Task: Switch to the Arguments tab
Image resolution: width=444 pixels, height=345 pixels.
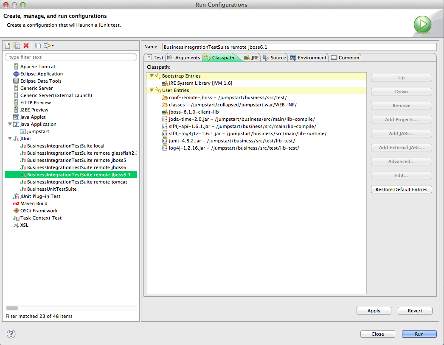Action: 183,58
